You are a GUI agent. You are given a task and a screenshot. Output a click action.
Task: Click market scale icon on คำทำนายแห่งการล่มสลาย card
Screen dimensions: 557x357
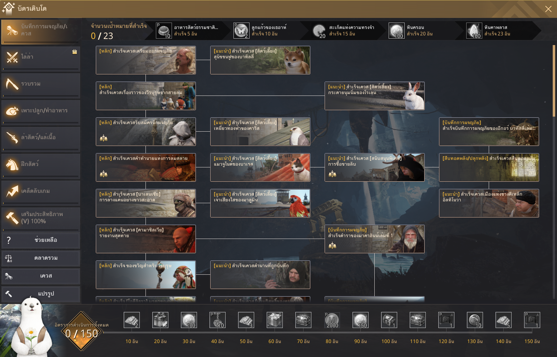[x=104, y=174]
